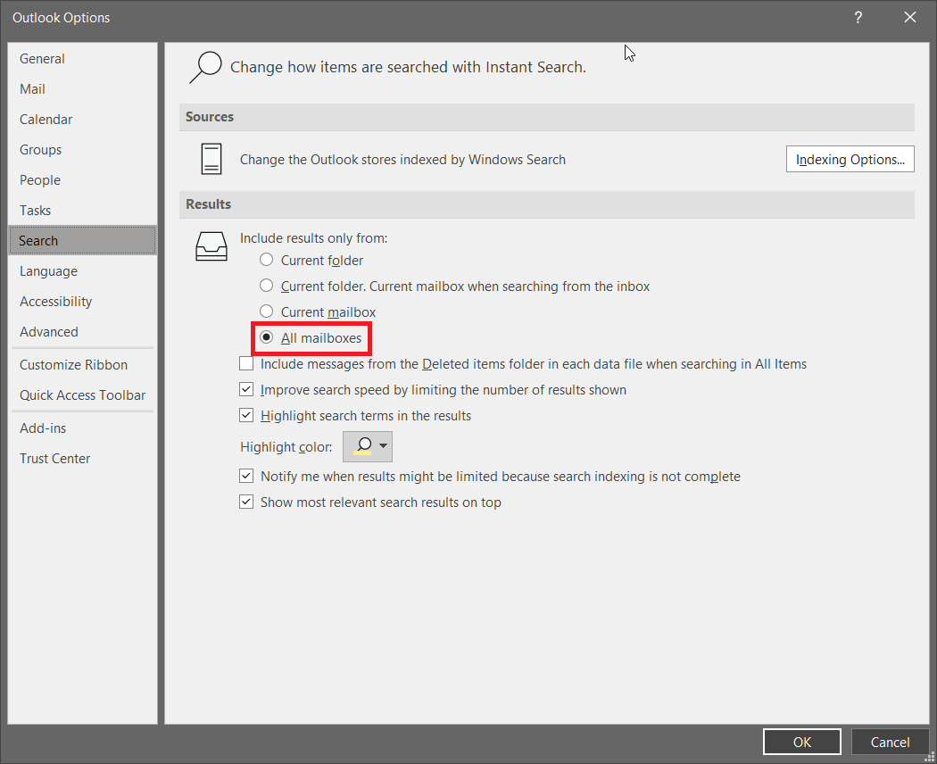The height and width of the screenshot is (764, 937).
Task: Switch to the Language category
Action: (82, 271)
